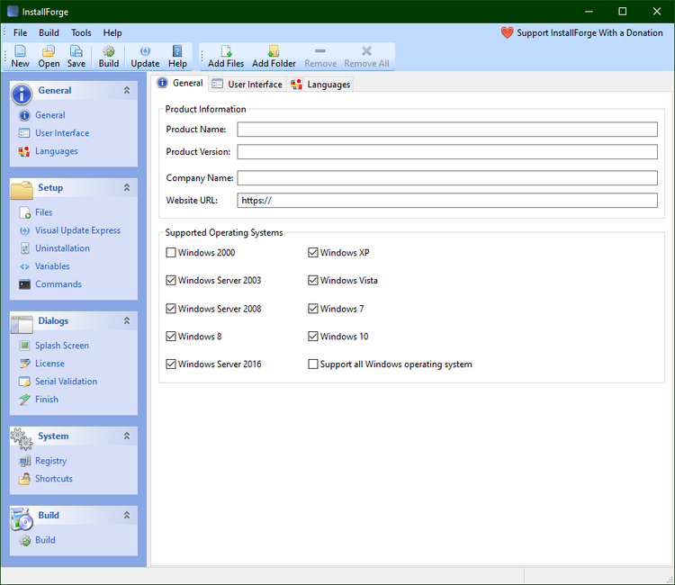Screen dimensions: 675x585
Task: Switch to the Languages tab
Action: (x=320, y=85)
